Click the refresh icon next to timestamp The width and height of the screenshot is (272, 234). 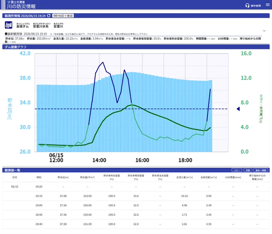49,16
